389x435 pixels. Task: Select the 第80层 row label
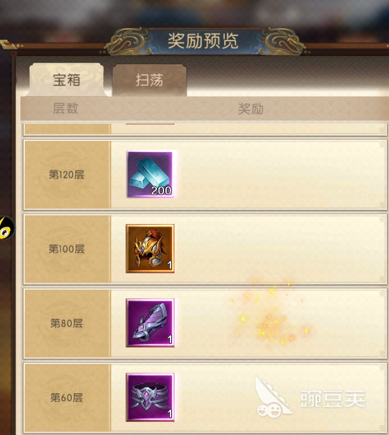coord(67,323)
